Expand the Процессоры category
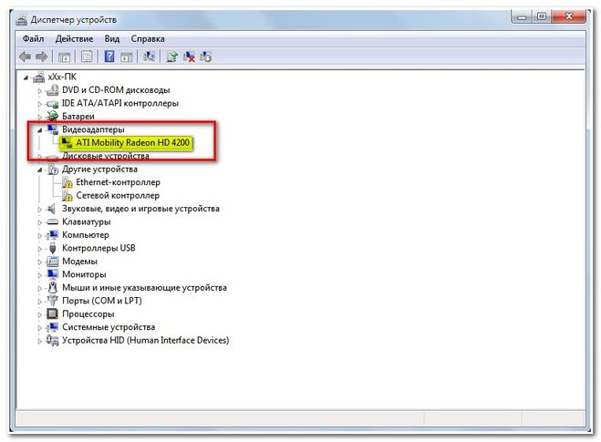The height and width of the screenshot is (442, 601). 39,314
